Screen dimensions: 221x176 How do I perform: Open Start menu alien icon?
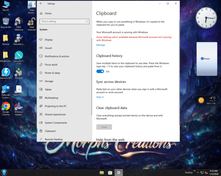[4, 172]
